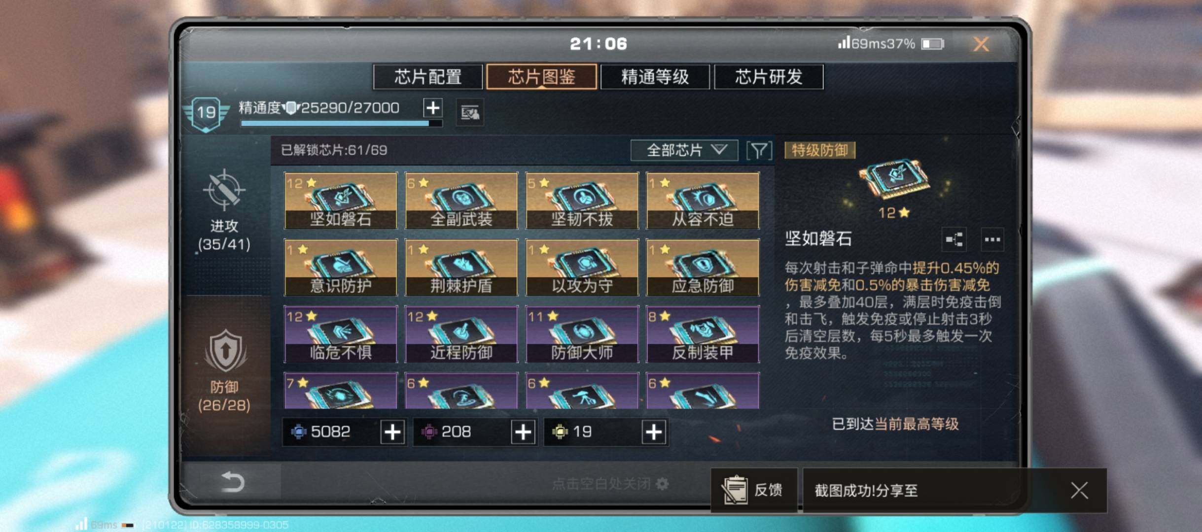Open the chip upgrade tree icon
Screen dimensions: 1202x532
pos(954,240)
